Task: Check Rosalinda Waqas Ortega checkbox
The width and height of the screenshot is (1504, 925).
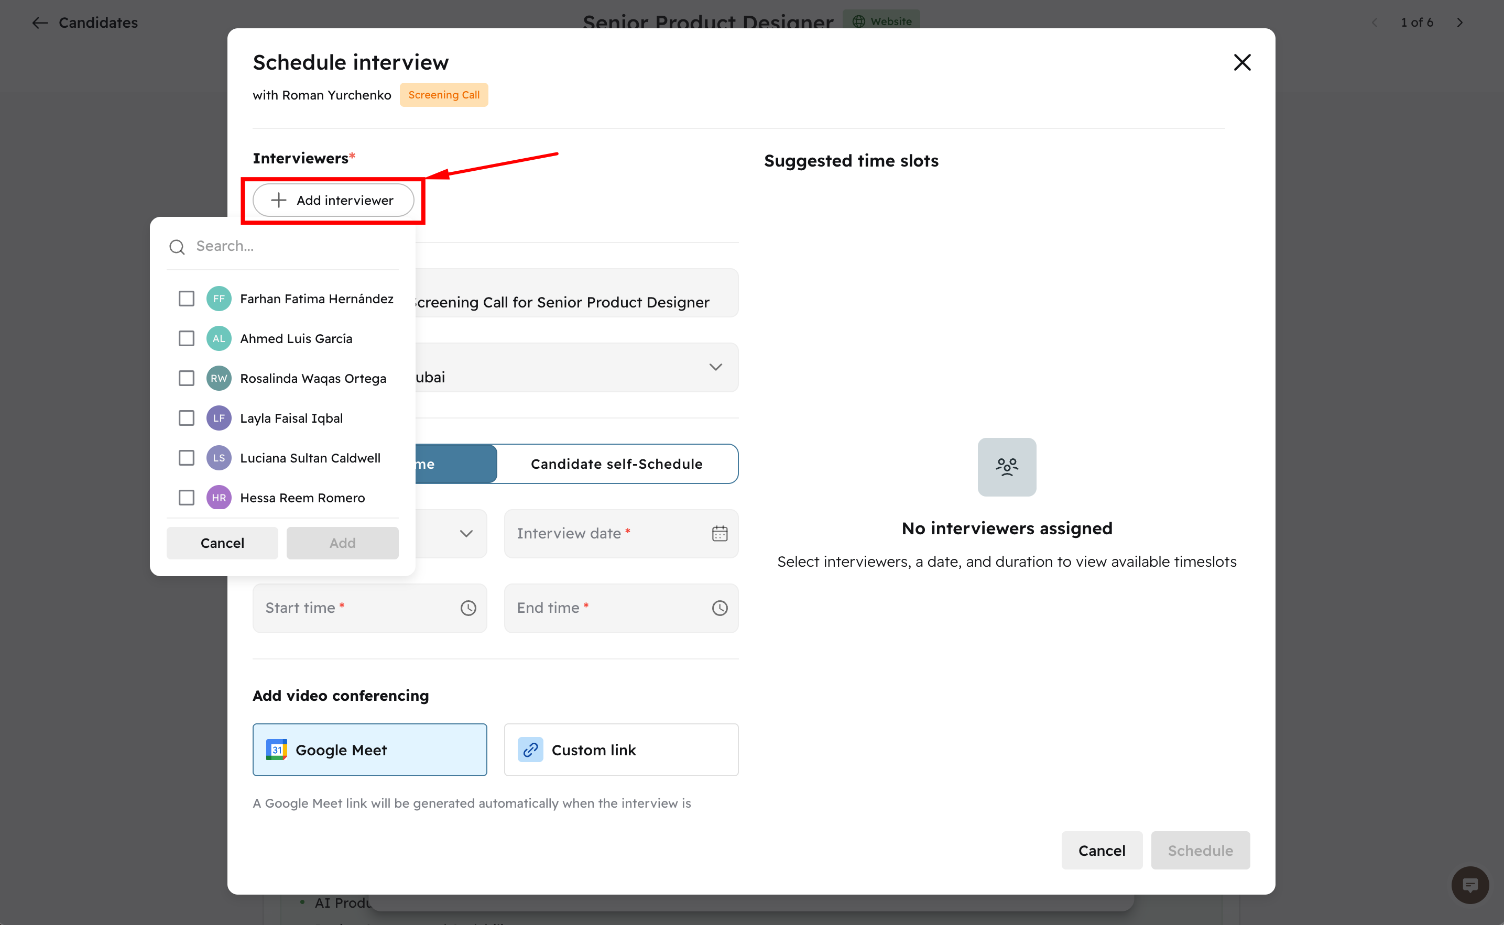Action: 186,378
